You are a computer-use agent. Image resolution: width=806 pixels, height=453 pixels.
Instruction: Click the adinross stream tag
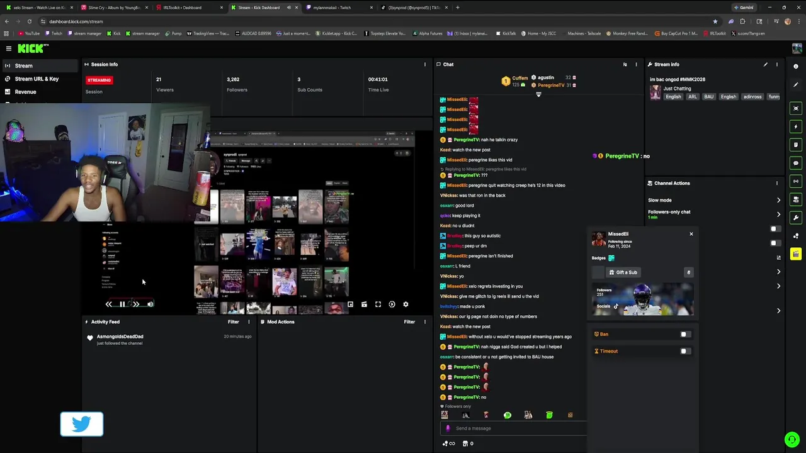[752, 97]
